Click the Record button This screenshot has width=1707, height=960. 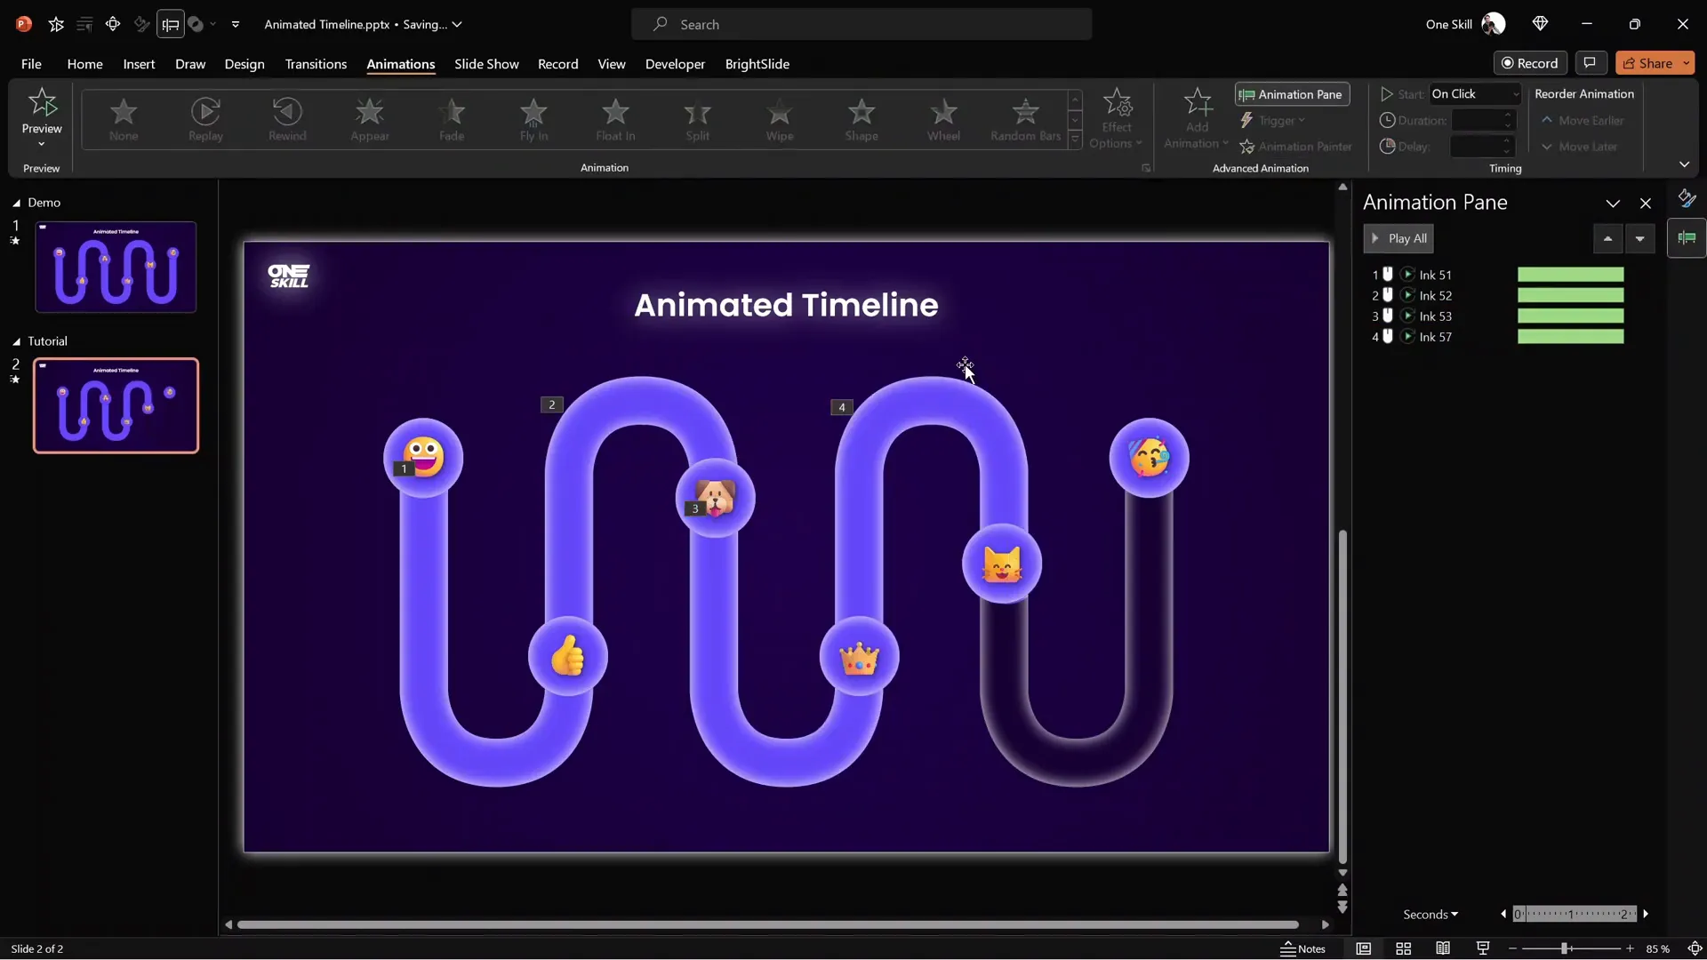(1530, 63)
